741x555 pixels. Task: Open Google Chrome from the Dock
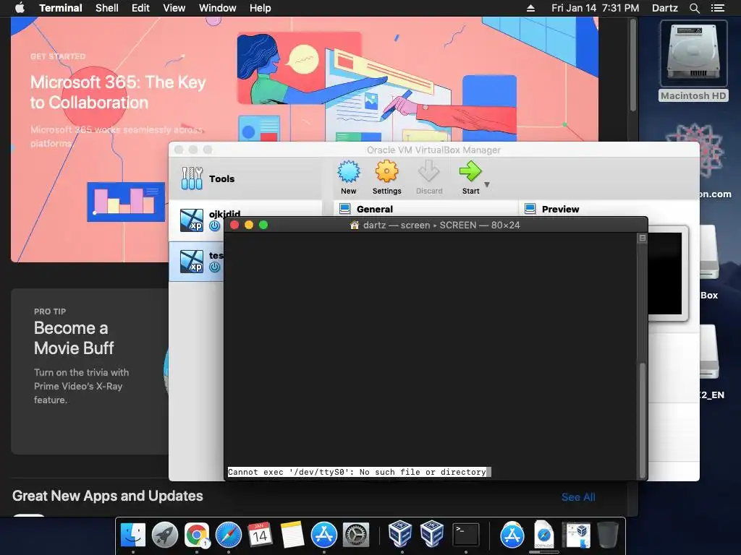coord(197,535)
